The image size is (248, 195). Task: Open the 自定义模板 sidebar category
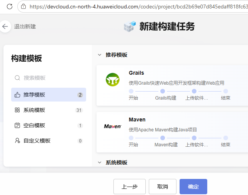48,141
